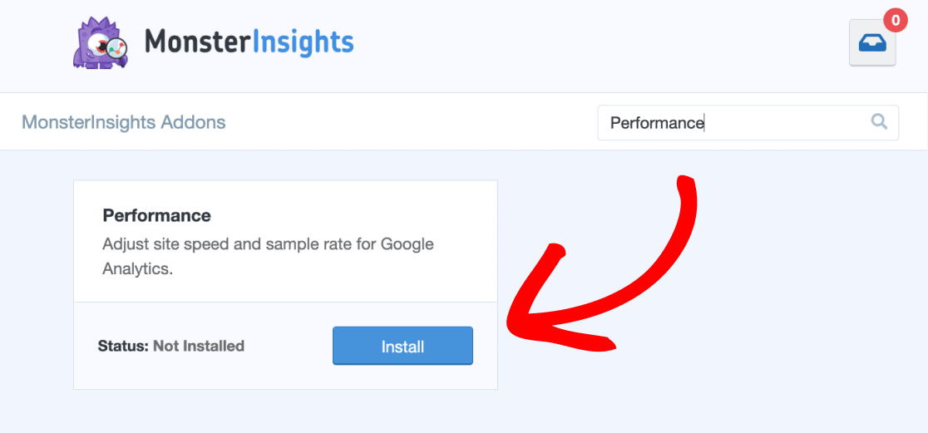Open the notifications inbox tray icon
The image size is (928, 433).
[871, 44]
